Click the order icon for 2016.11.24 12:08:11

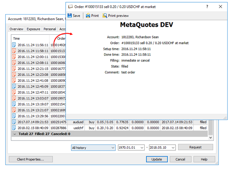point(14,63)
